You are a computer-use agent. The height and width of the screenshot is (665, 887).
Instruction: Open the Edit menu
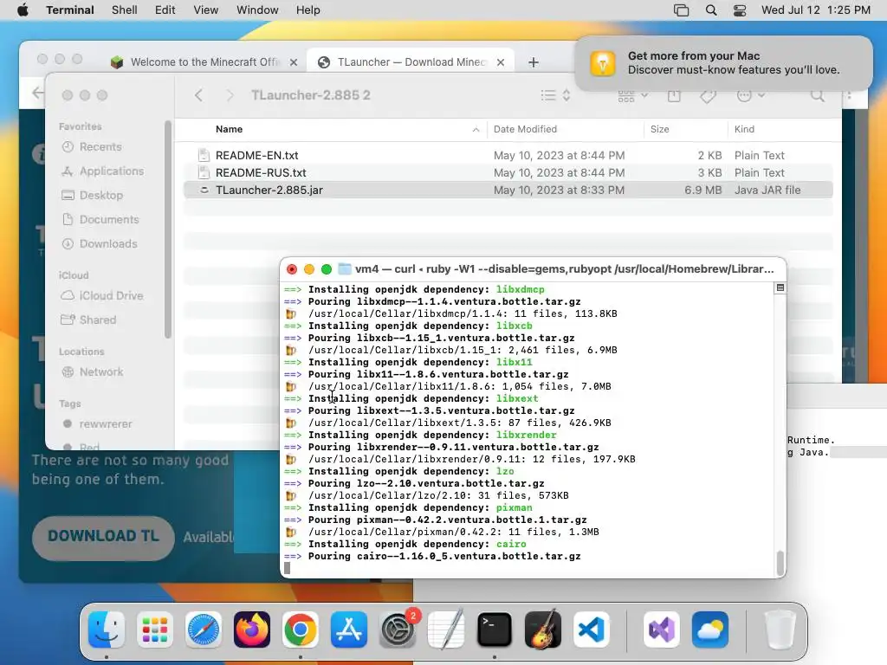(x=165, y=10)
